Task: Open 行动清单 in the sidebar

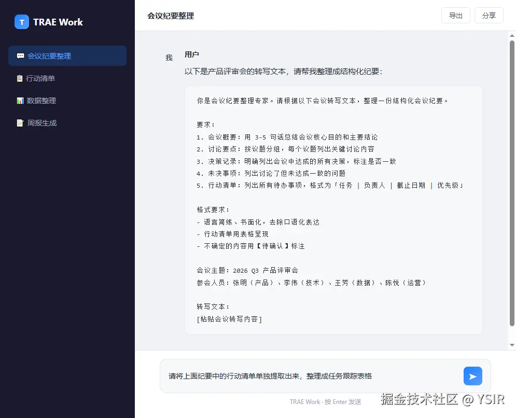Action: pyautogui.click(x=67, y=78)
